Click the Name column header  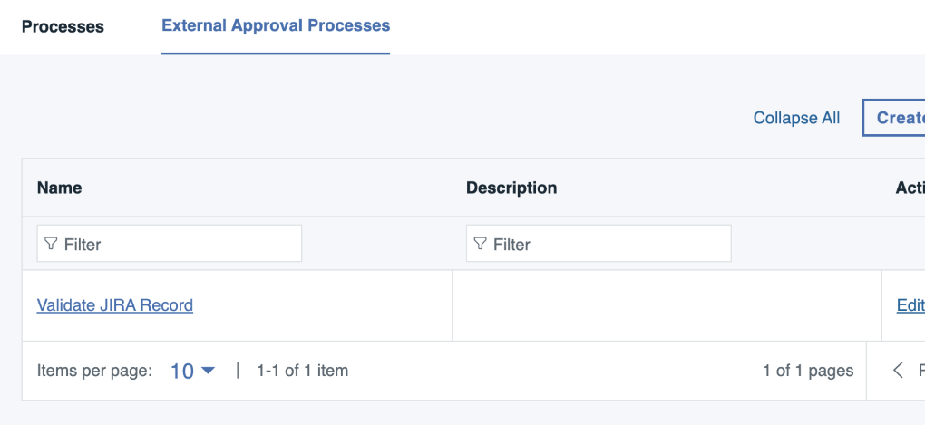click(59, 188)
